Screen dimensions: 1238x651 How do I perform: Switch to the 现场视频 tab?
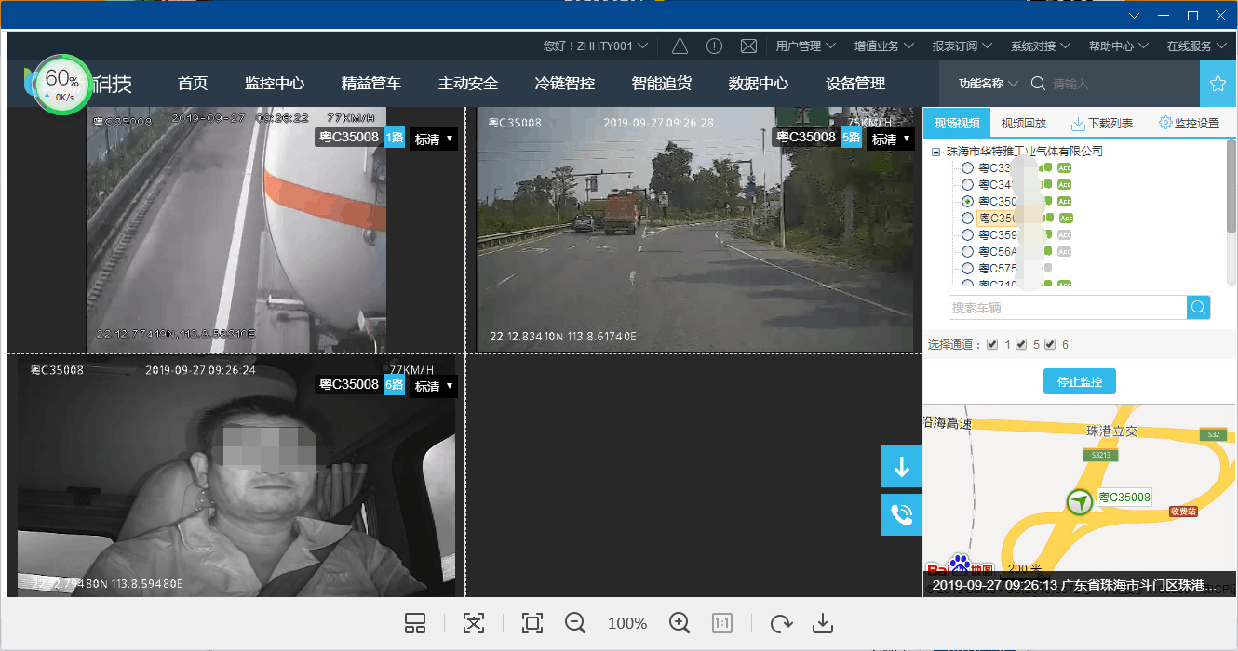click(957, 123)
